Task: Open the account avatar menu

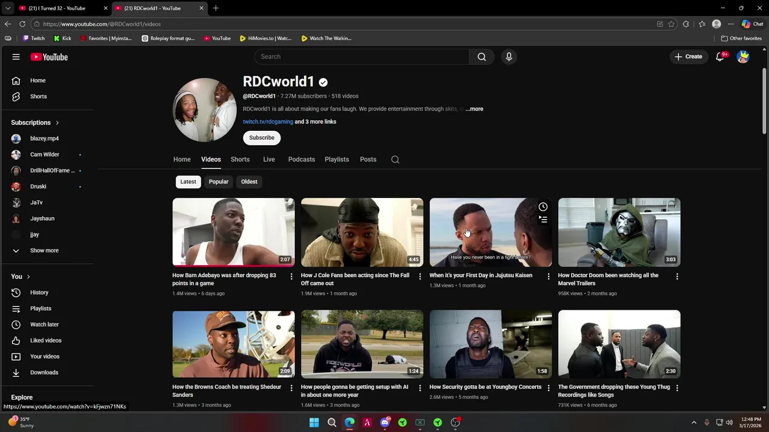Action: tap(743, 57)
